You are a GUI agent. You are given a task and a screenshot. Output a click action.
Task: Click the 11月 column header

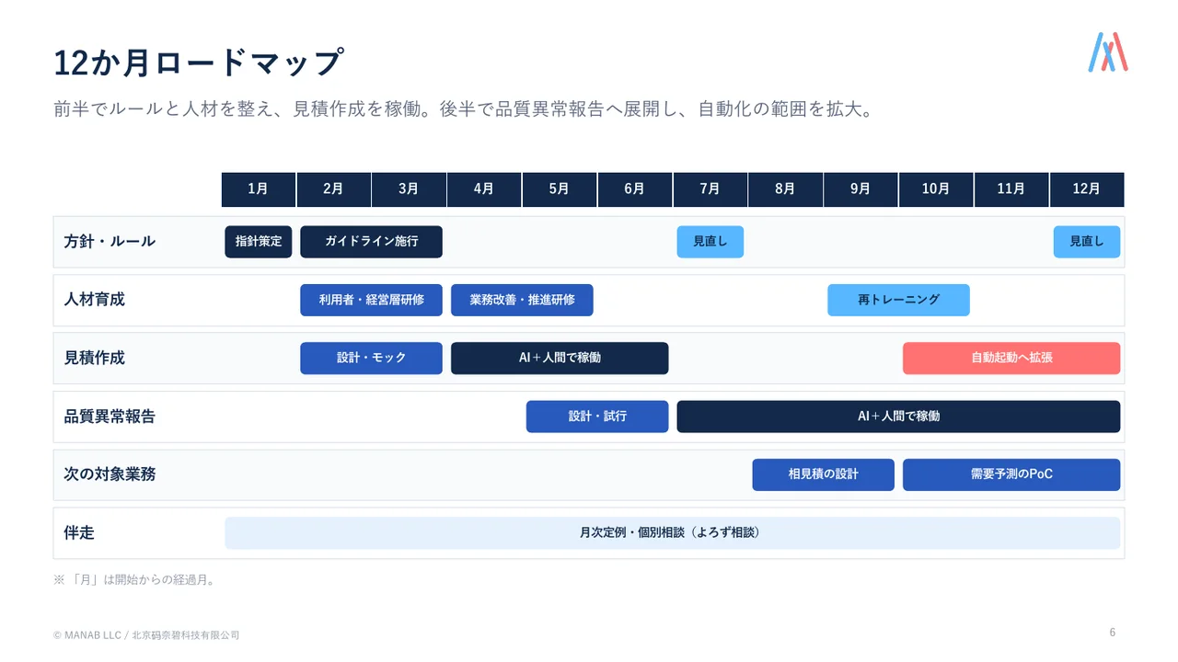[x=1012, y=189]
